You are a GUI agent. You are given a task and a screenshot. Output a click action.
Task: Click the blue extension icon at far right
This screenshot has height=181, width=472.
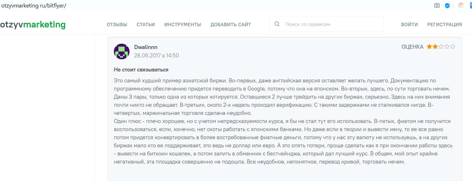(x=470, y=6)
